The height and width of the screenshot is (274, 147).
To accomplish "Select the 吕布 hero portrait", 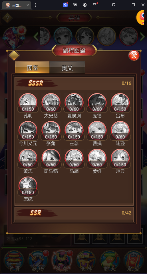I will point(120,103).
